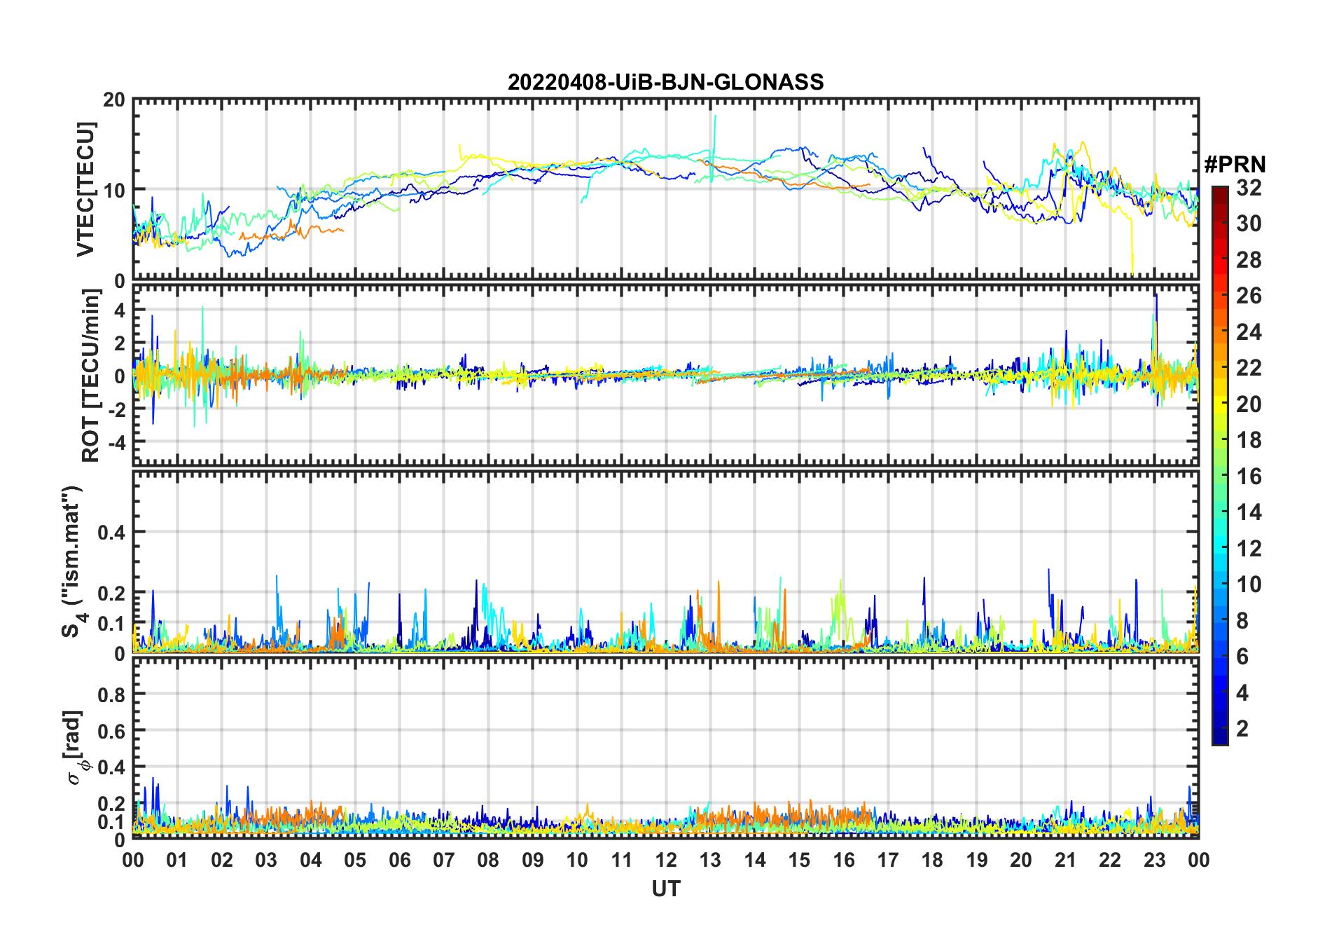
Task: Click the VTEC y-axis tick label 20
Action: [114, 100]
